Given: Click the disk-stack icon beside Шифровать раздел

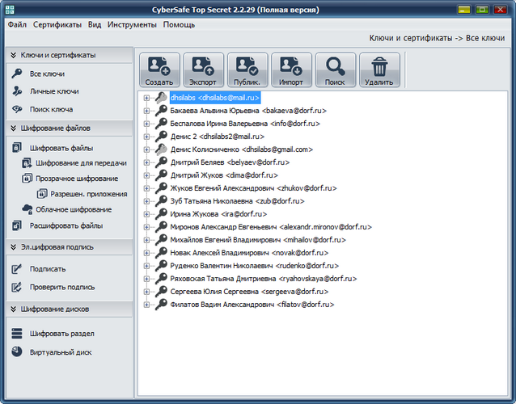Looking at the screenshot, I should [17, 334].
